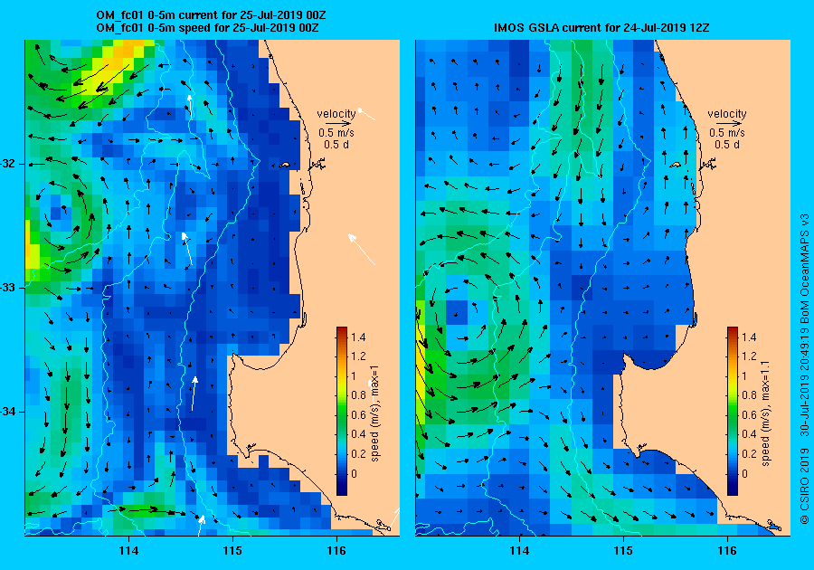Viewport: 814px width, 570px height.
Task: Click the 1.4 tick on right colorbar
Action: [x=749, y=337]
